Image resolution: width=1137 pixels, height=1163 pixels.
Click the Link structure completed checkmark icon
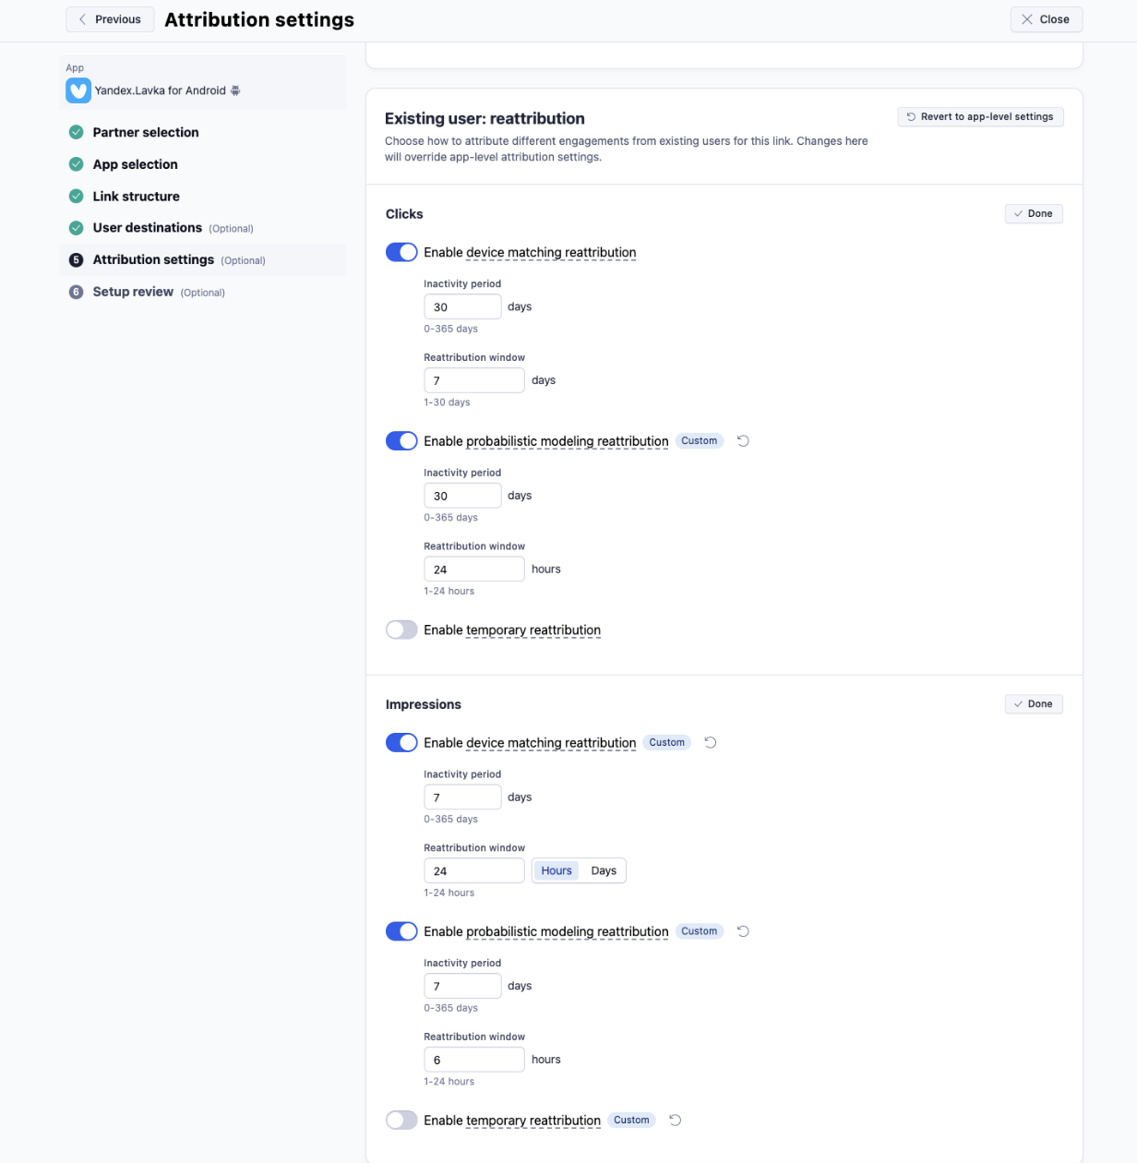click(77, 197)
